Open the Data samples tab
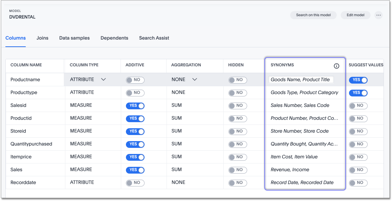This screenshot has height=201, width=392. tap(74, 38)
